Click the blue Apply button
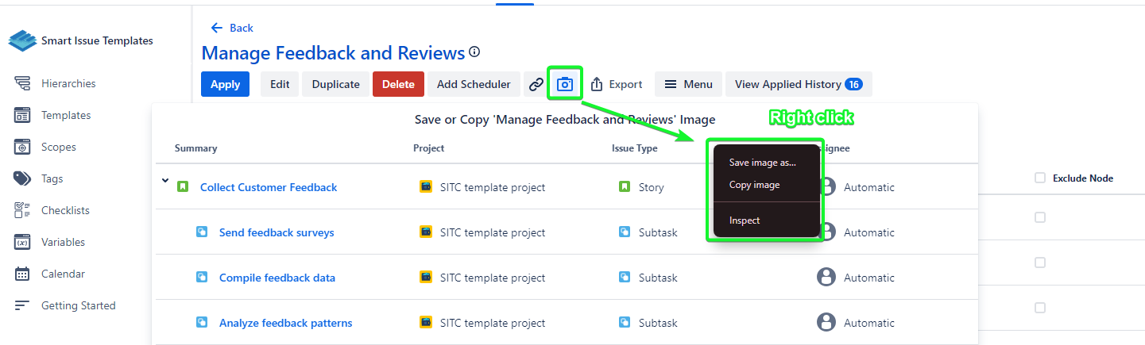 tap(225, 84)
